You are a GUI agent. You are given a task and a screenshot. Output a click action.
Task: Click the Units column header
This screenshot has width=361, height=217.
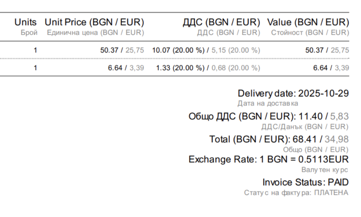tap(29, 23)
